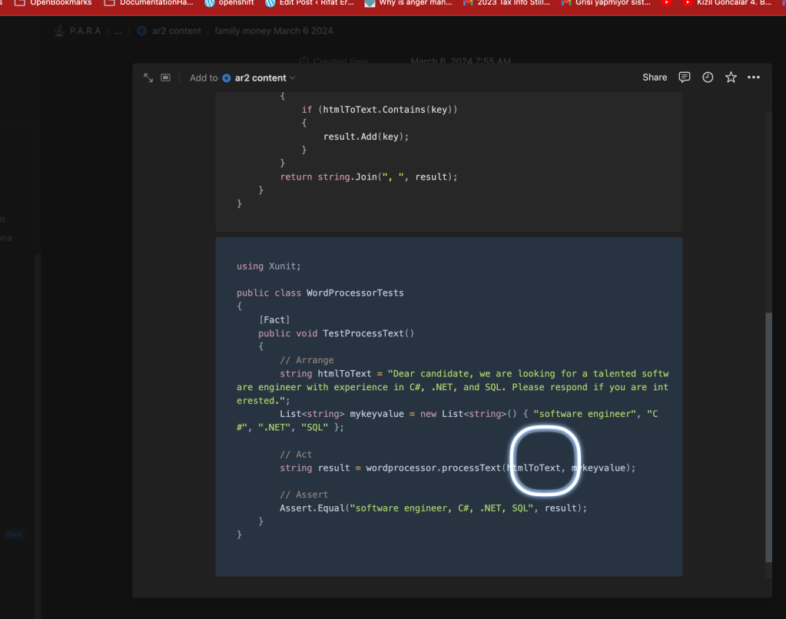Click the 'March 6, 2024 7:55 AM' value
Screen dimensions: 786x619
pyautogui.click(x=461, y=61)
